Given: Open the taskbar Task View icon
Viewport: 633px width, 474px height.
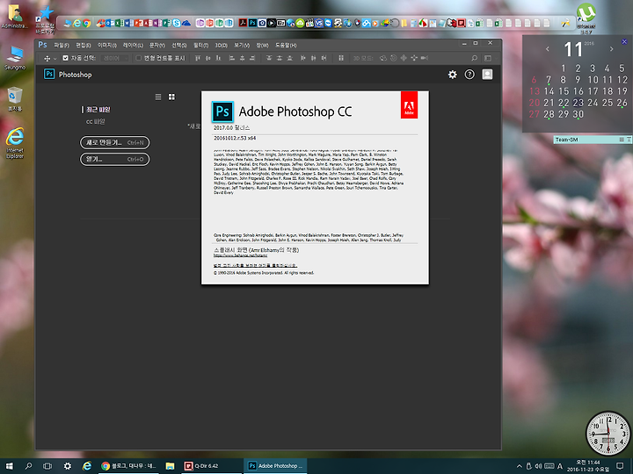Looking at the screenshot, I should pos(47,466).
